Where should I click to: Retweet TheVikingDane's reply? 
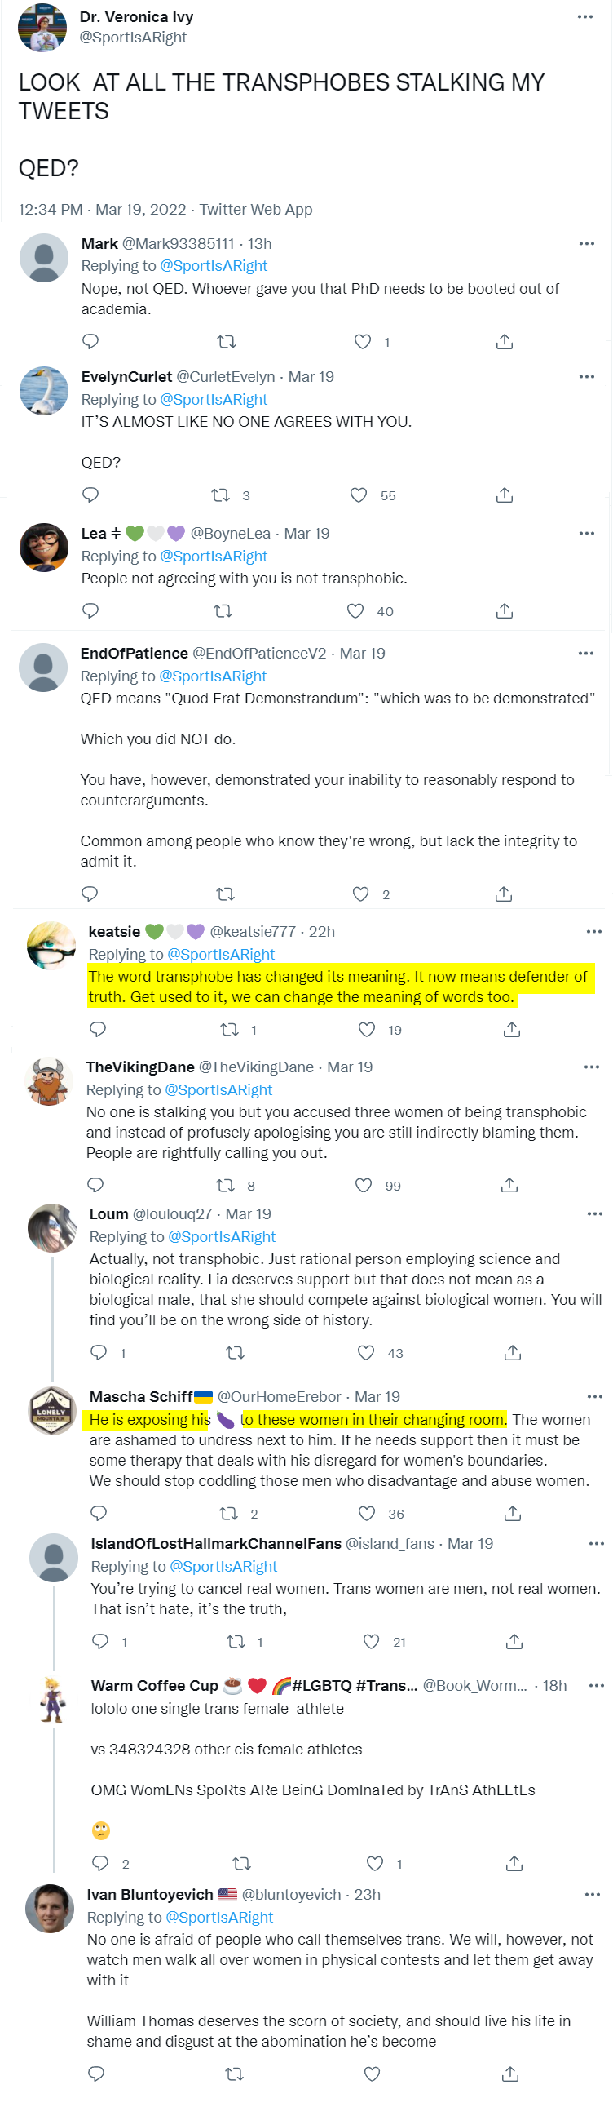tap(225, 1185)
